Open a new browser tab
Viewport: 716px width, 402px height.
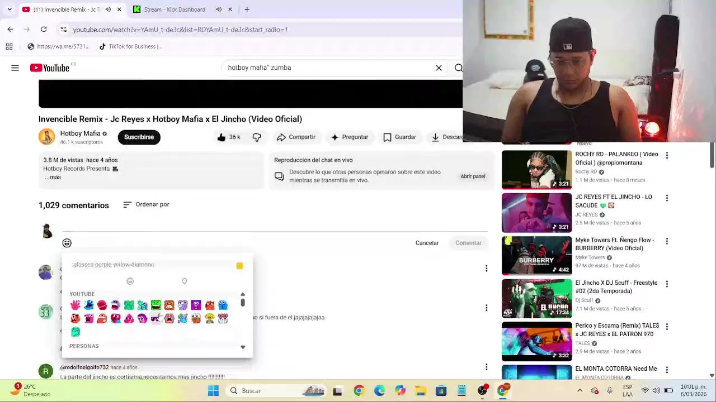247,9
